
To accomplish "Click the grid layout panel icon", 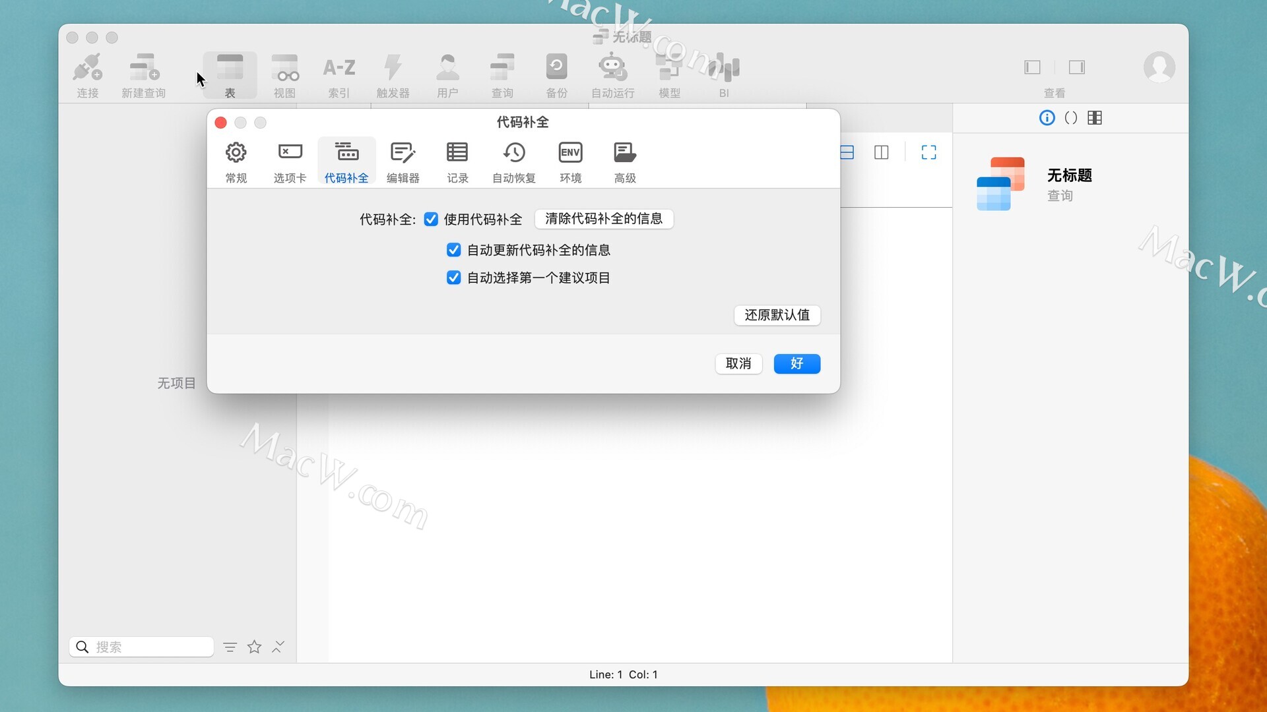I will (x=1095, y=118).
